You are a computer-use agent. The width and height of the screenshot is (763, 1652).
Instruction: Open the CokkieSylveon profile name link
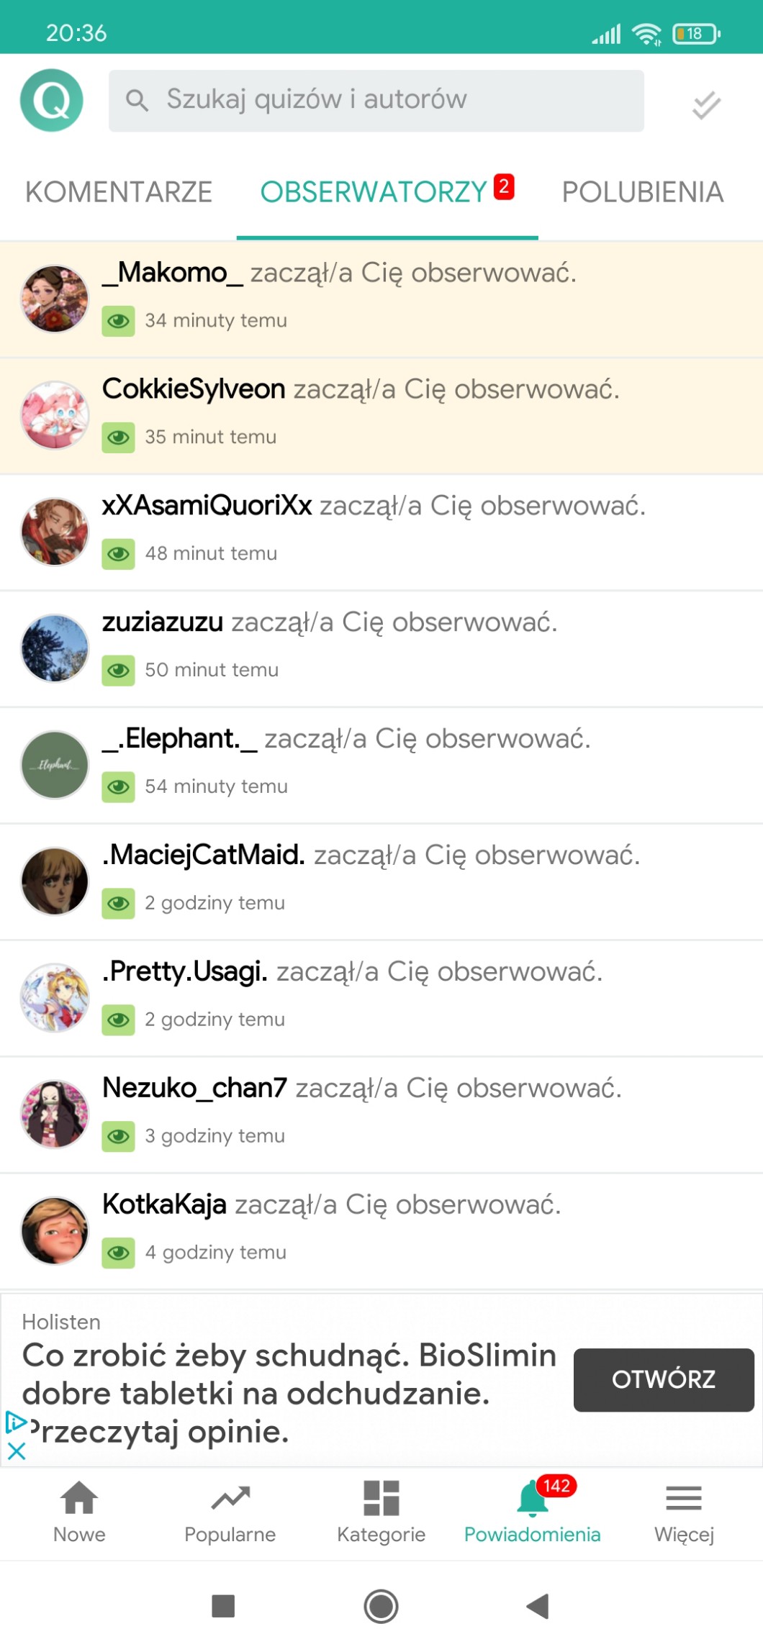coord(194,389)
